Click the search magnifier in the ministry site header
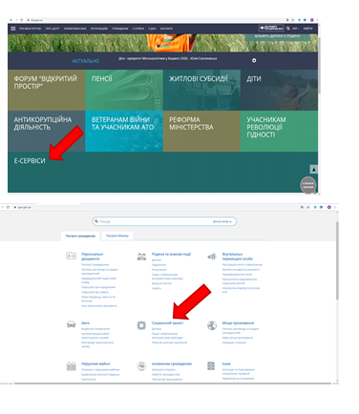 click(288, 29)
